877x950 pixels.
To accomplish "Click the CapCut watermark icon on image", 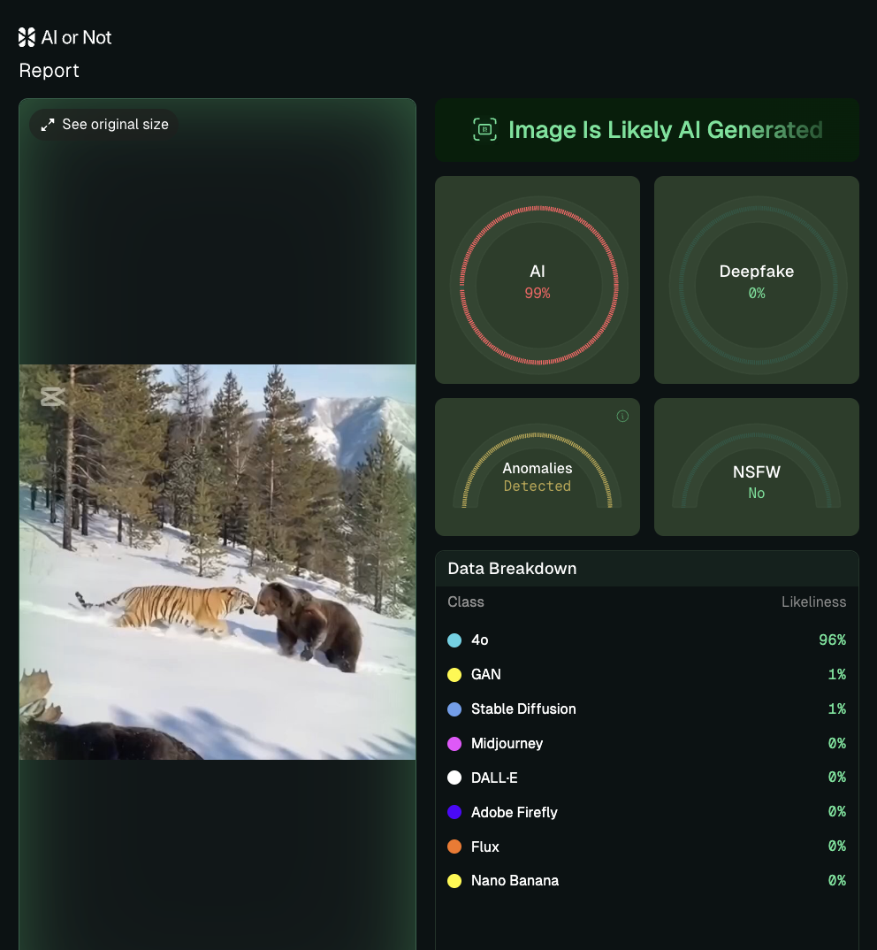I will pos(53,396).
